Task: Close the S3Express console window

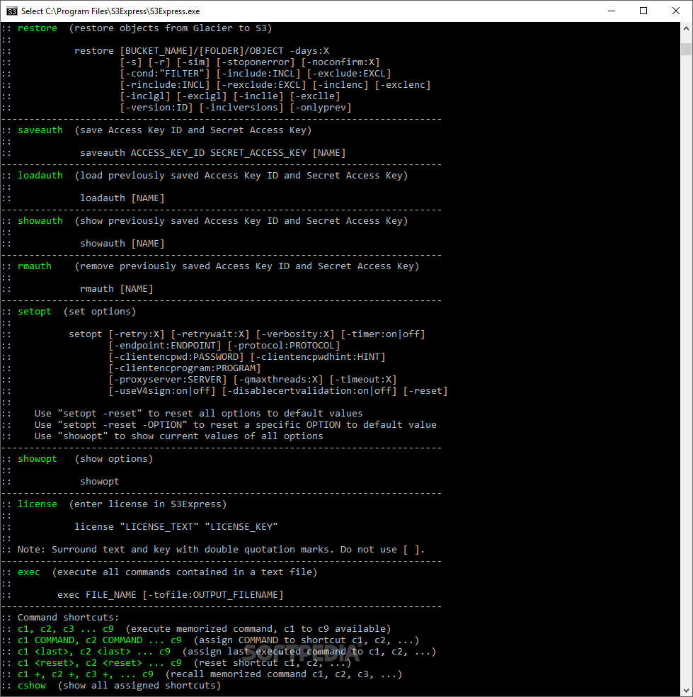Action: pyautogui.click(x=676, y=11)
